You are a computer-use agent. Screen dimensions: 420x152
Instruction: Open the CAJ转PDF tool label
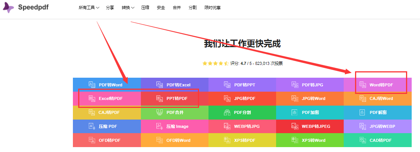(109, 112)
